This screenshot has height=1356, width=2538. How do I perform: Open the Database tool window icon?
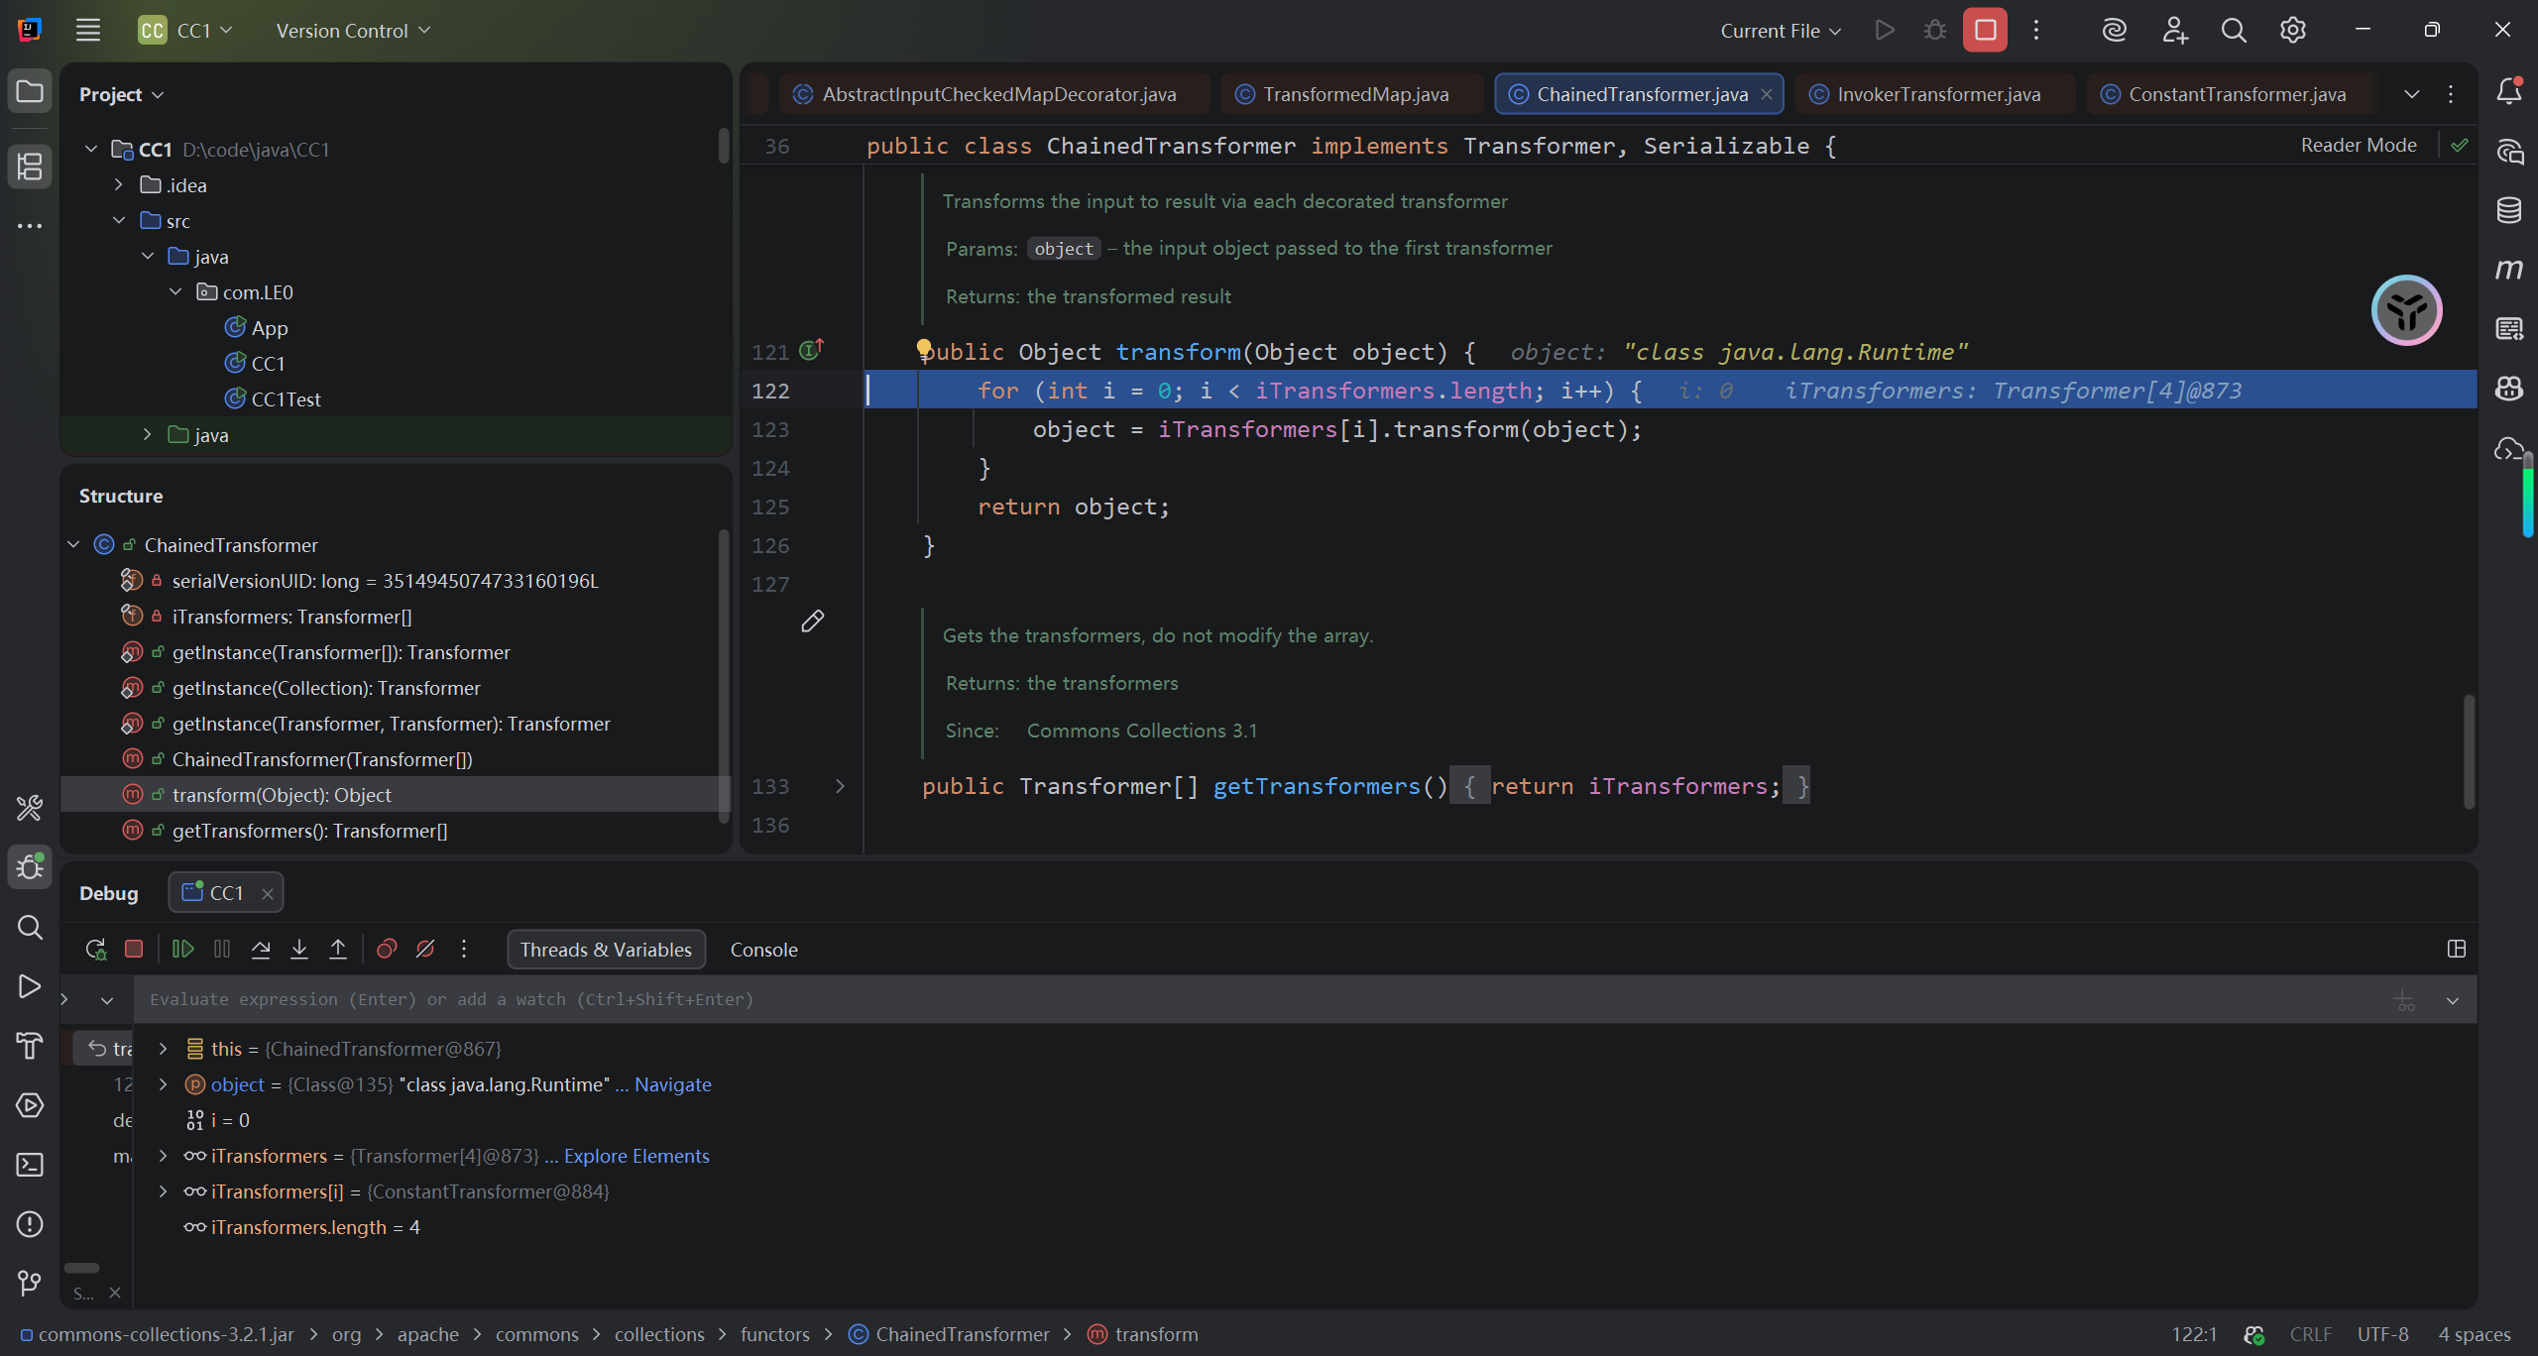point(2508,210)
